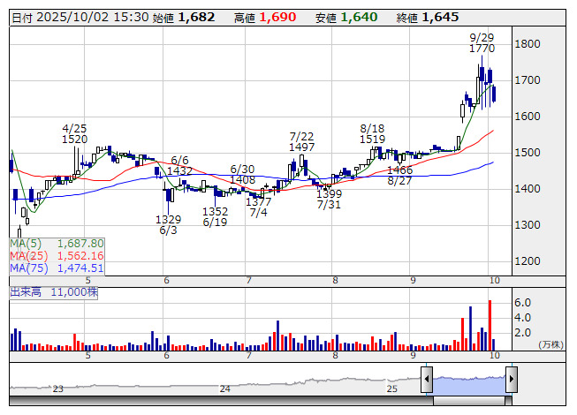This screenshot has width=577, height=415.
Task: Click the blue selected range in overview chart
Action: [x=468, y=381]
